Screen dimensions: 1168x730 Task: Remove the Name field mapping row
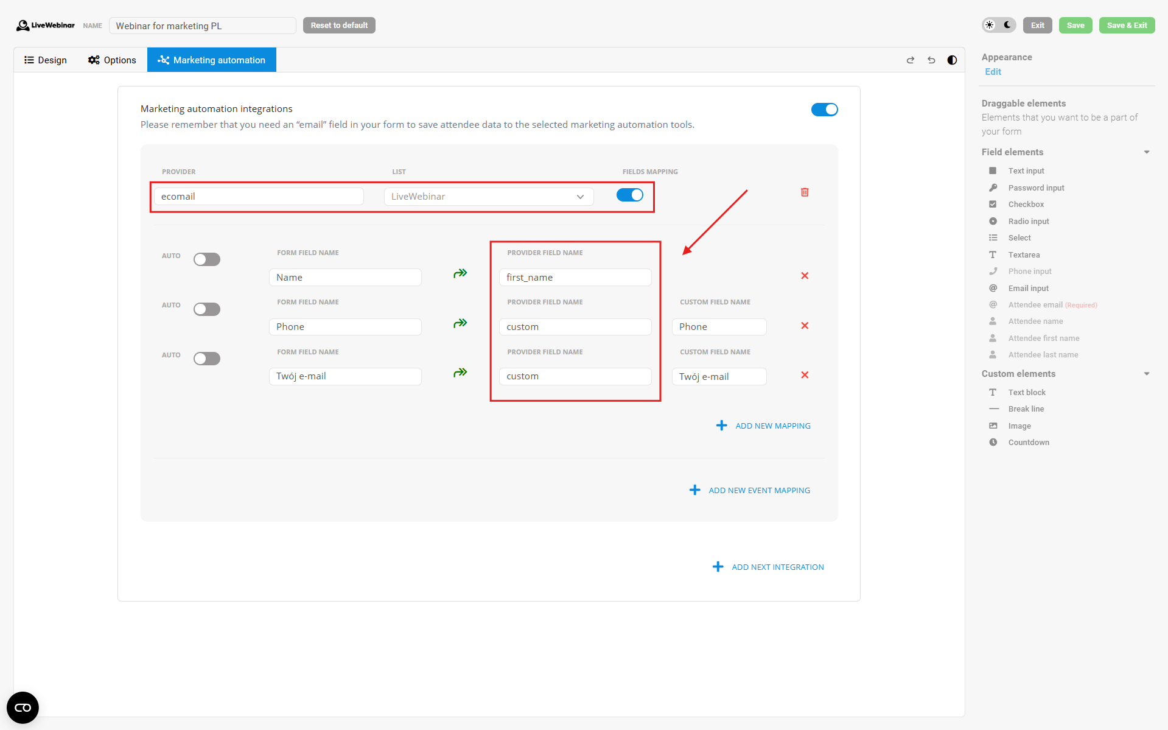click(x=805, y=276)
